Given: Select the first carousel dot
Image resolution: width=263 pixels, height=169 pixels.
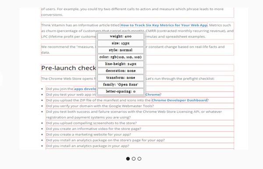Looking at the screenshot, I should pos(128,159).
